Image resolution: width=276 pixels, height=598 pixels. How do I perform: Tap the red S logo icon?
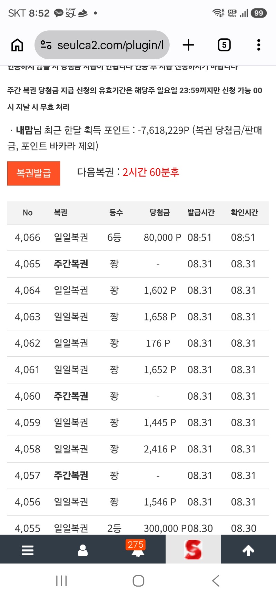(193, 549)
